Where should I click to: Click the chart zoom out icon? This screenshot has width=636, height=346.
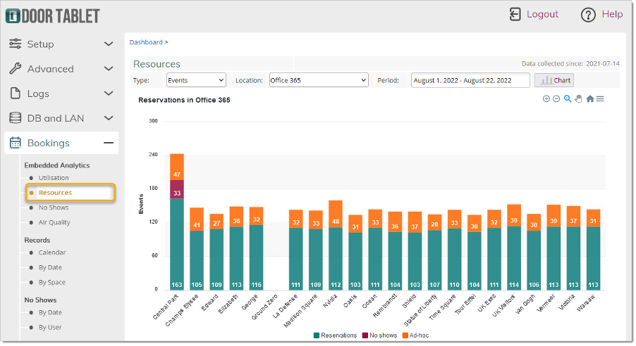pos(556,99)
